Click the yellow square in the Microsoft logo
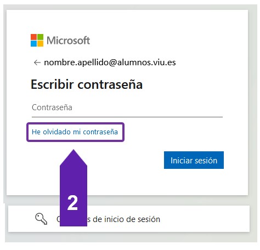The image size is (260, 250). [41, 44]
